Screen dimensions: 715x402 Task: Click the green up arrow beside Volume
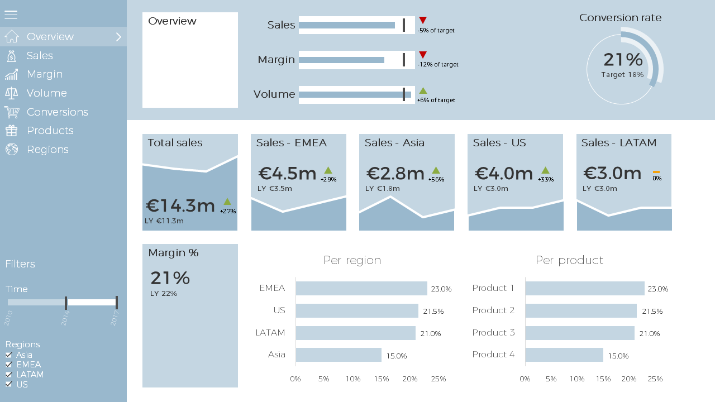click(423, 90)
